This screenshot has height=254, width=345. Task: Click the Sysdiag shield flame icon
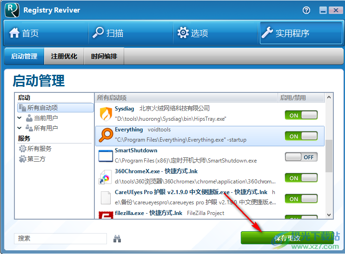(x=106, y=114)
